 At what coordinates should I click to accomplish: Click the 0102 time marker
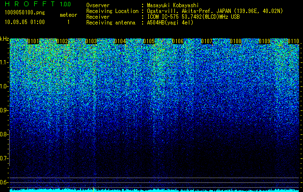tap(62, 41)
